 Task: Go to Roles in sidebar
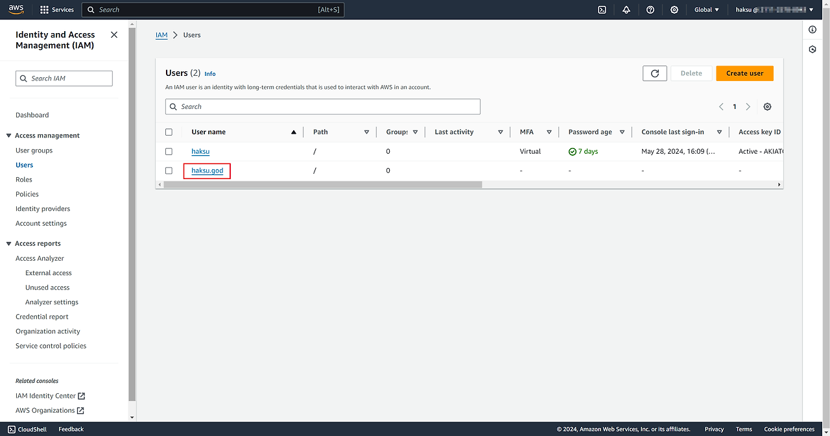24,180
